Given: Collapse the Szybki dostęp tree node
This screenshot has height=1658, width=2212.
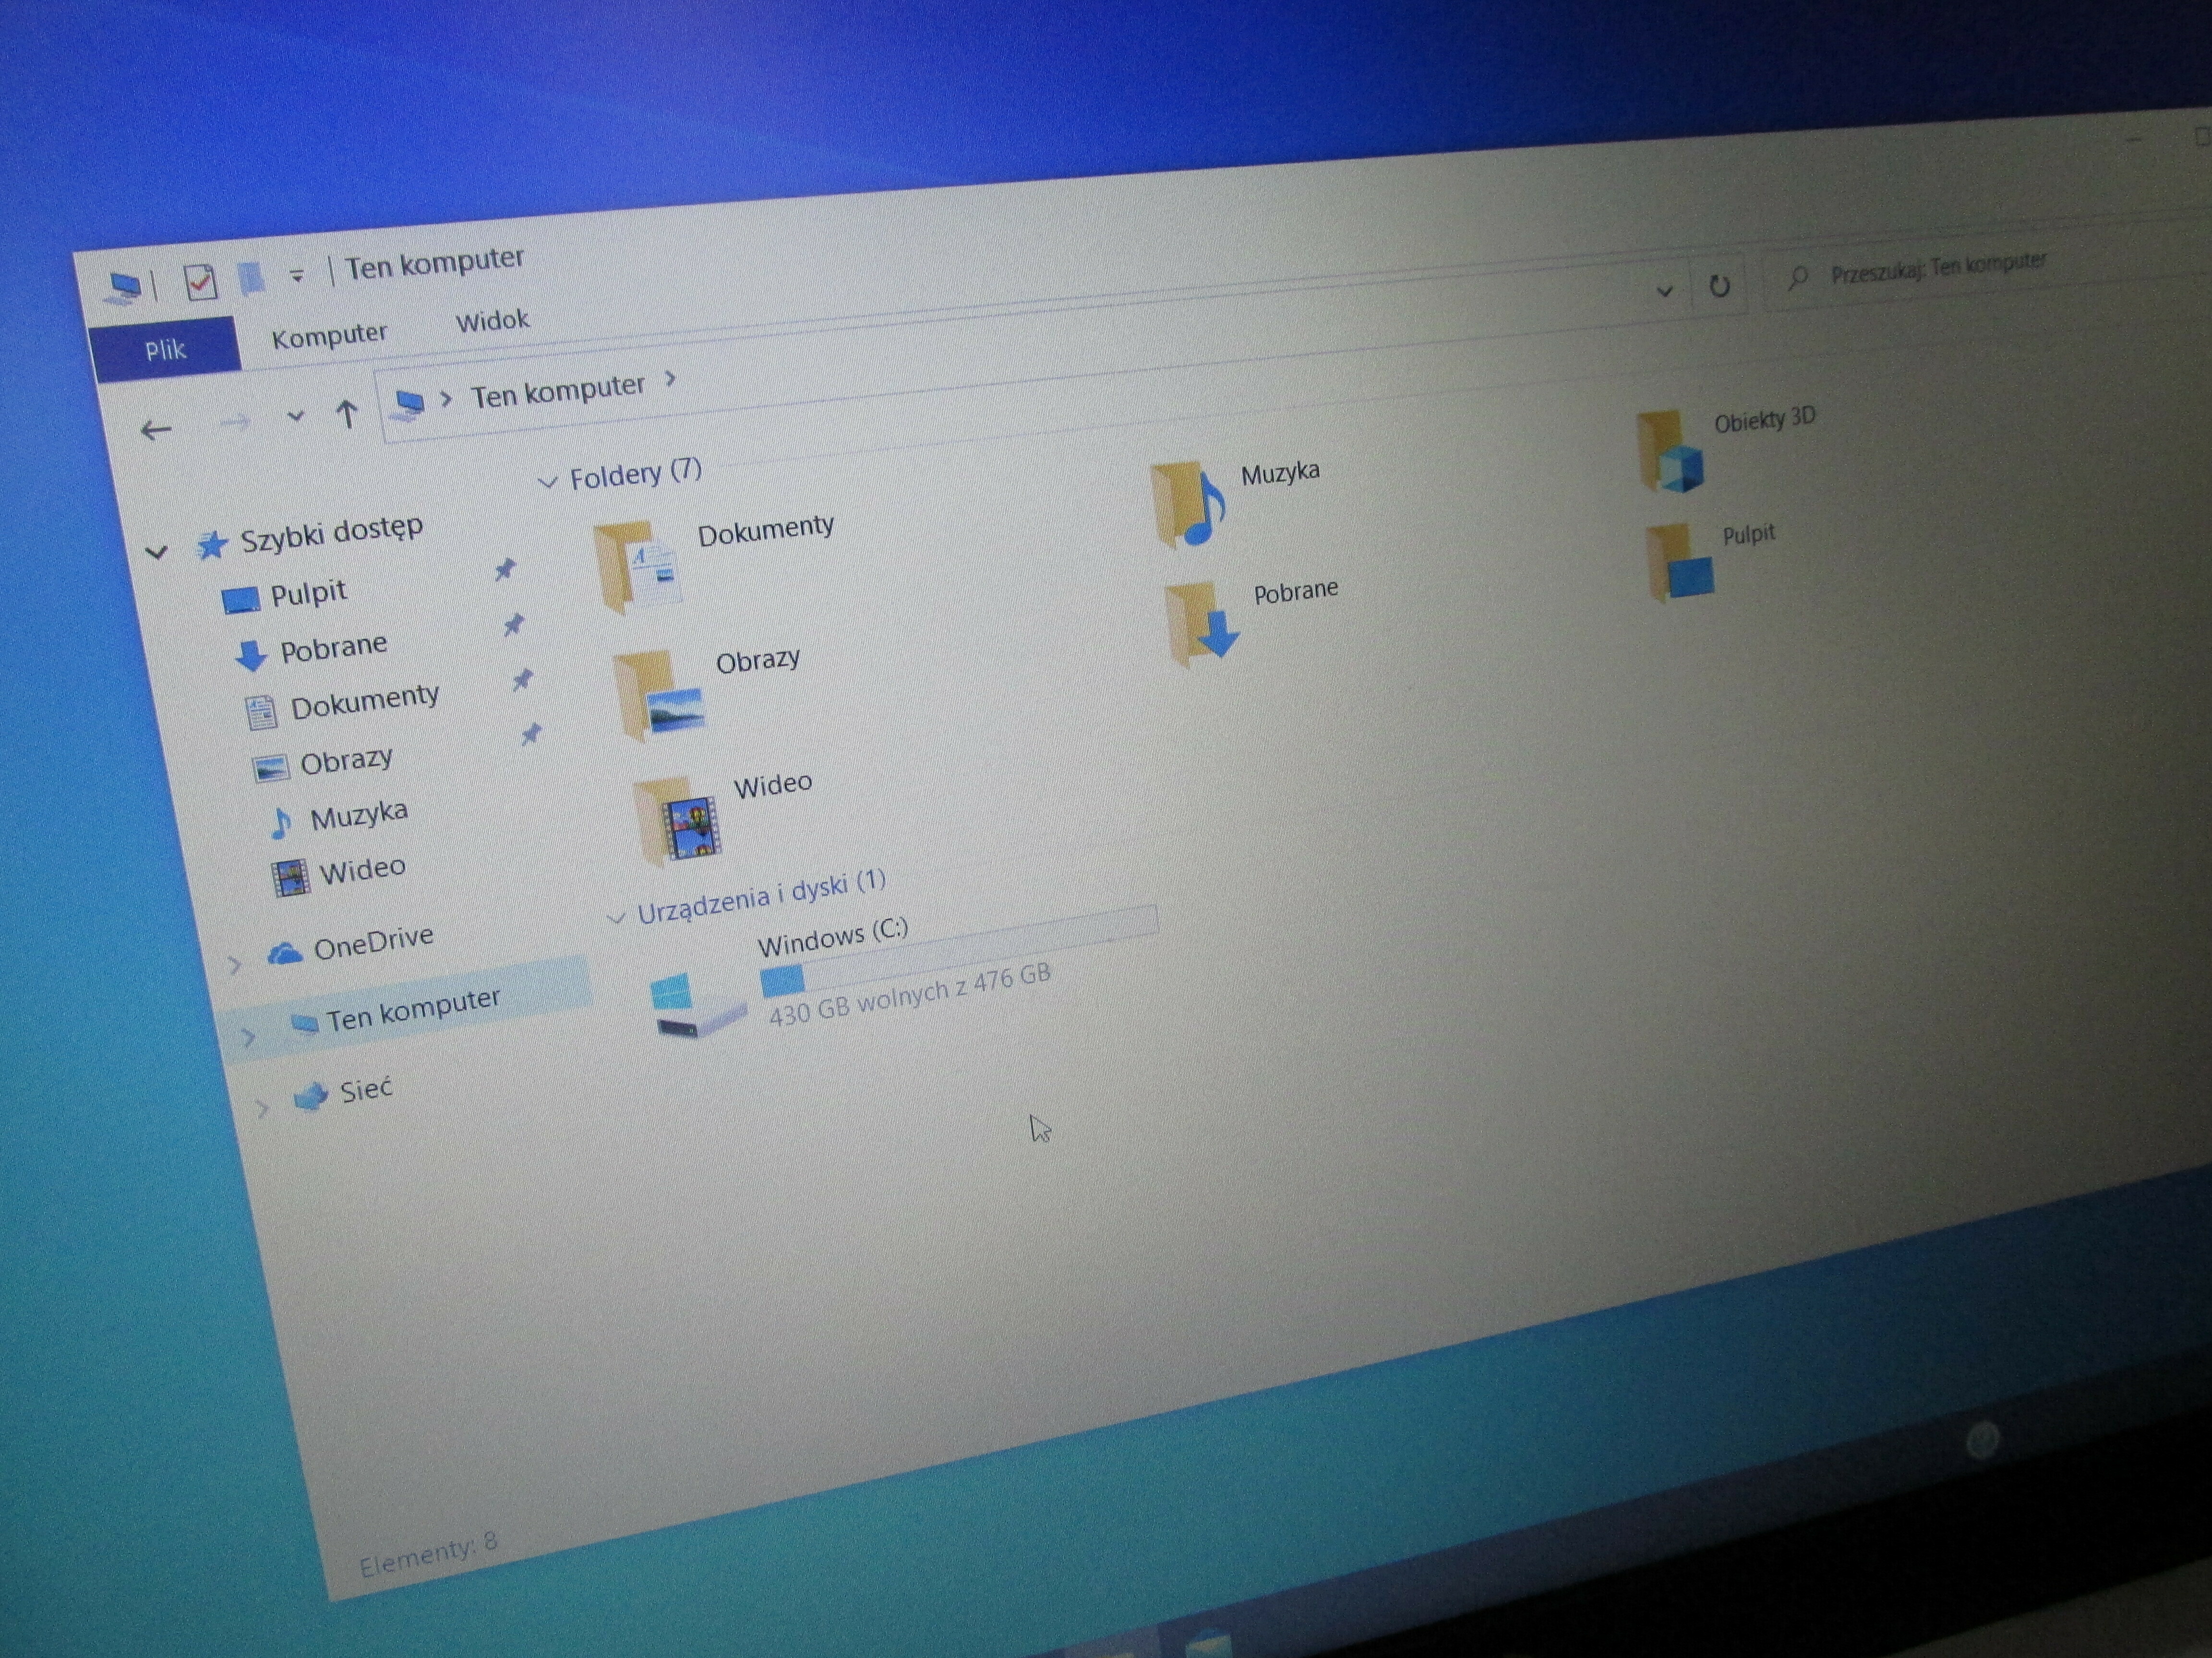Looking at the screenshot, I should point(157,552).
